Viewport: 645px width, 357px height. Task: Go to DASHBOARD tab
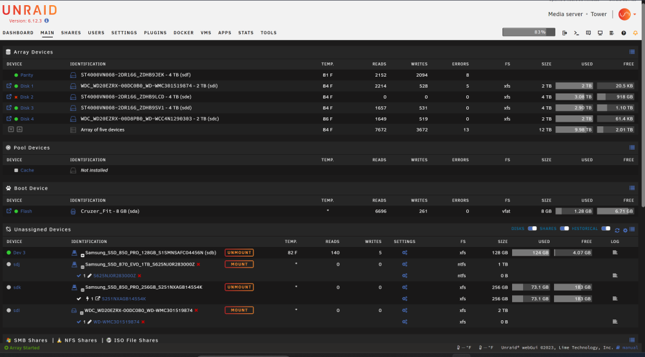pos(18,33)
